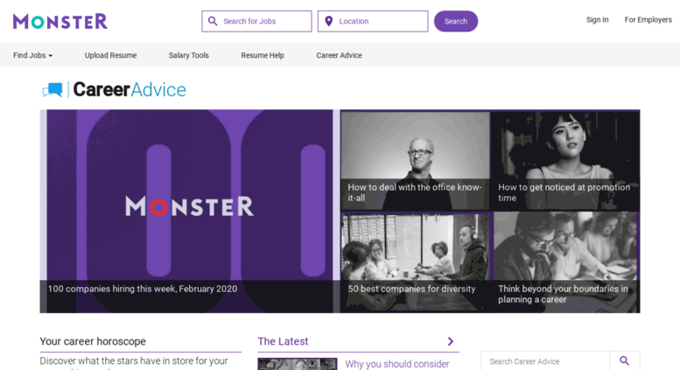Open 50 best companies for diversity tile

click(416, 262)
